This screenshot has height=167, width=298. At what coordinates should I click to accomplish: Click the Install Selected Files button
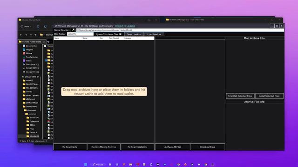coord(269,96)
